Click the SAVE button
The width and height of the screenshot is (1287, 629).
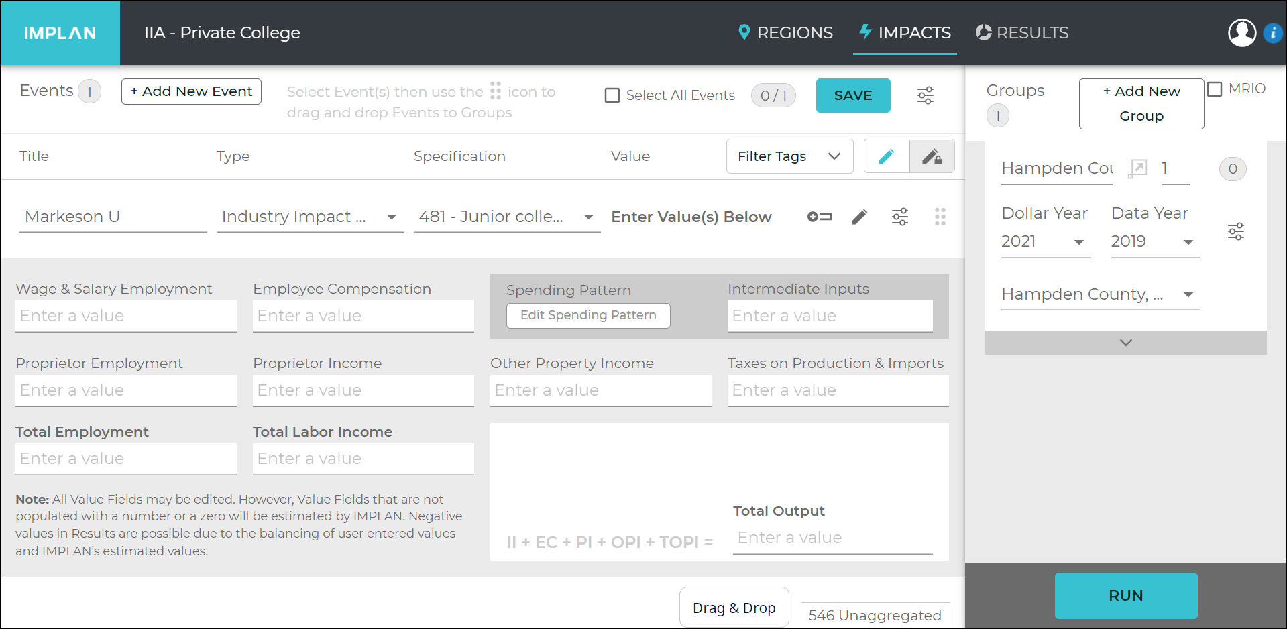coord(853,95)
